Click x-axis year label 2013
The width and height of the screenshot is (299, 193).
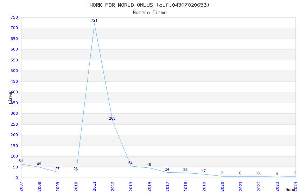[131, 187]
